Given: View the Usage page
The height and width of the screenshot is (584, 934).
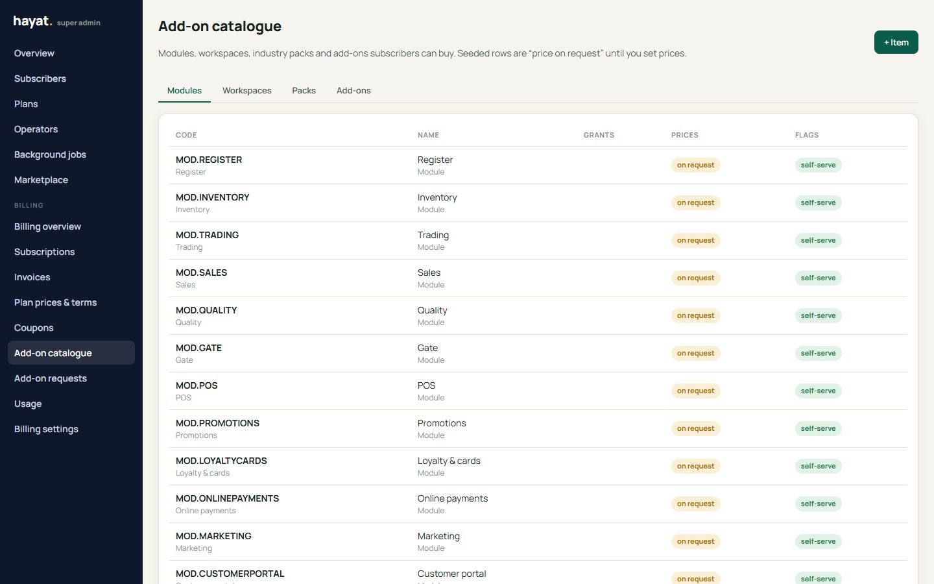Looking at the screenshot, I should point(71,404).
